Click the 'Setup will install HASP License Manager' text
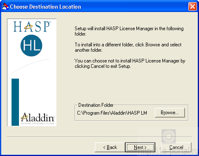The image size is (199, 156). coord(129,31)
